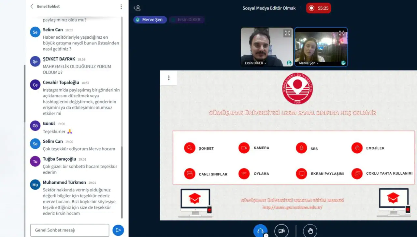Open the Genel Sohbet three-dot options menu
The image size is (417, 237).
[x=121, y=6]
